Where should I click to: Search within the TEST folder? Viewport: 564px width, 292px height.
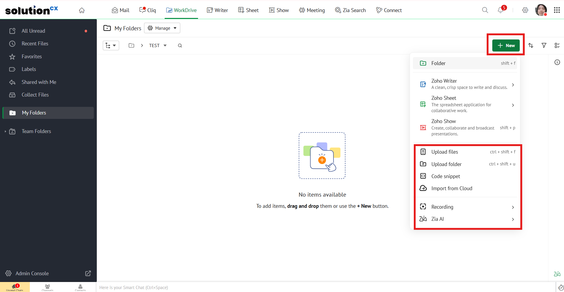coord(180,45)
